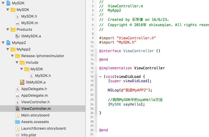Click the "Created by" comment on line 5

pyautogui.click(x=134, y=19)
